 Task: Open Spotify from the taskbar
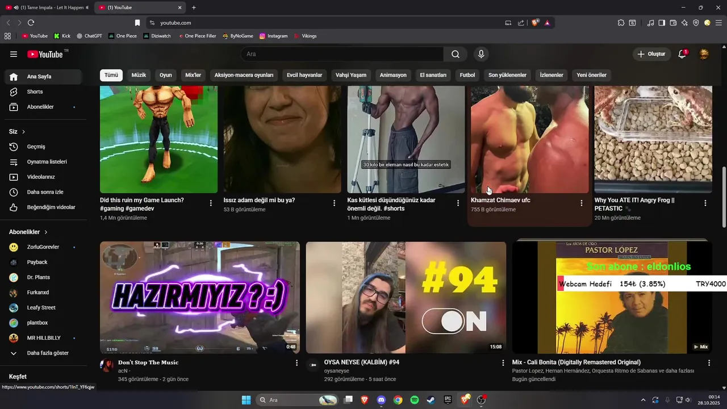(x=415, y=400)
